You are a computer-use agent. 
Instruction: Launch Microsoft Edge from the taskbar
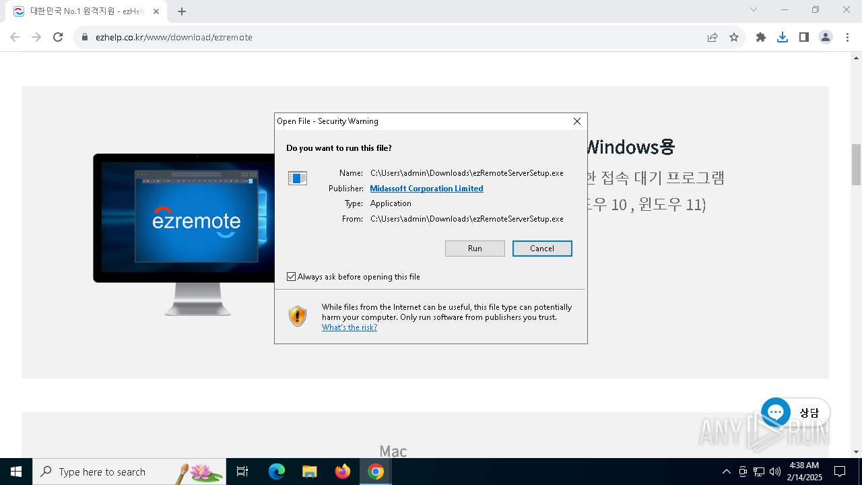point(277,472)
